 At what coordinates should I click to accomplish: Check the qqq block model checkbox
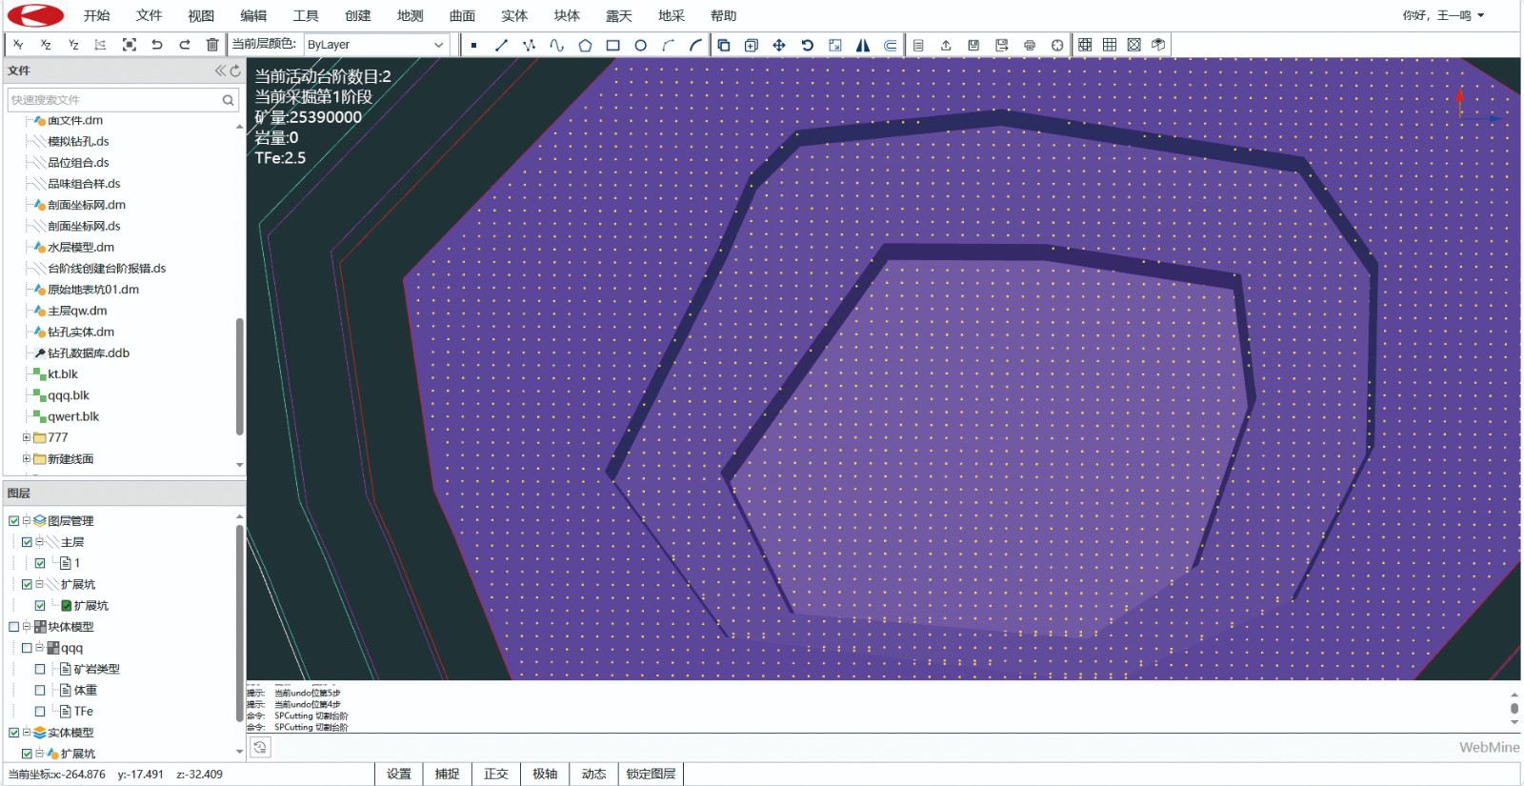pos(28,648)
